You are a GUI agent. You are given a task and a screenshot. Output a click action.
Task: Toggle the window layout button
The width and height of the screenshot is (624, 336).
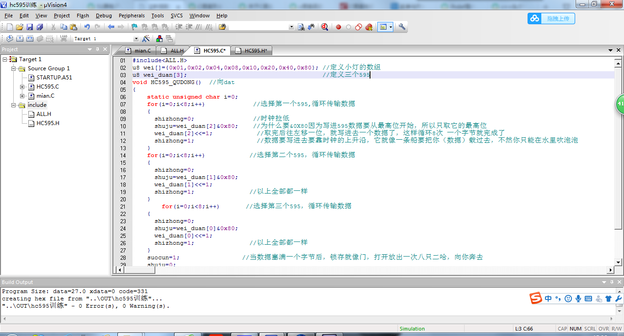click(383, 27)
